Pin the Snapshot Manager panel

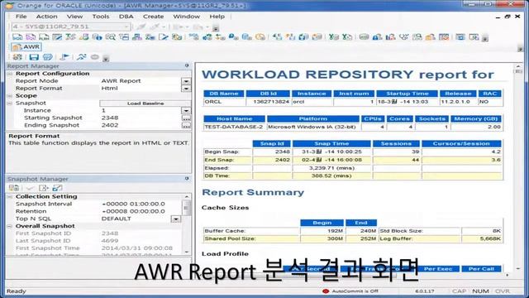187,179
